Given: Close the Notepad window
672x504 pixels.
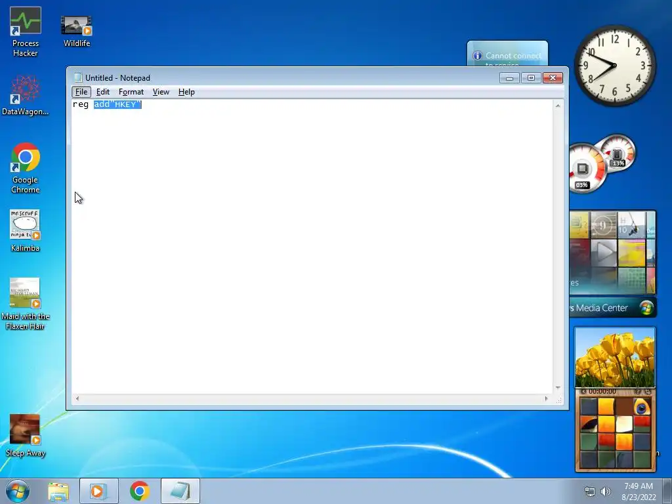Looking at the screenshot, I should (x=553, y=78).
